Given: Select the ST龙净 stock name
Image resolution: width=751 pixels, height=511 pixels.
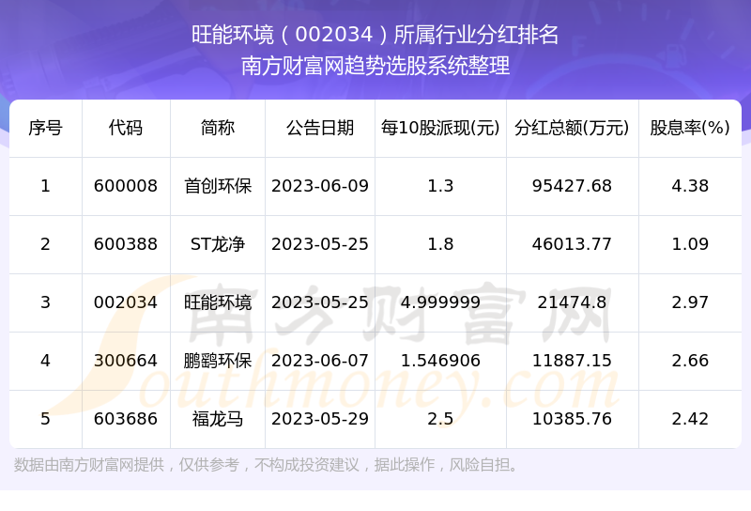Looking at the screenshot, I should pos(218,244).
